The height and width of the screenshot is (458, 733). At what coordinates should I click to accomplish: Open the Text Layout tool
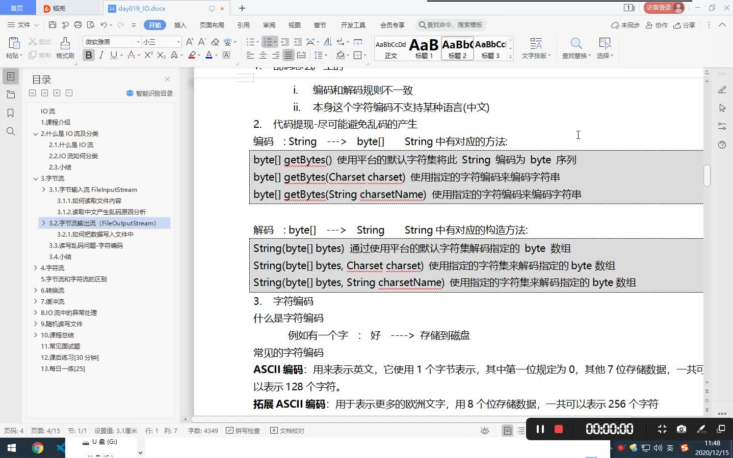[x=536, y=48]
